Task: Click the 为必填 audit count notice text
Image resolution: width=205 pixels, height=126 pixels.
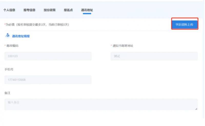Action: click(37, 25)
